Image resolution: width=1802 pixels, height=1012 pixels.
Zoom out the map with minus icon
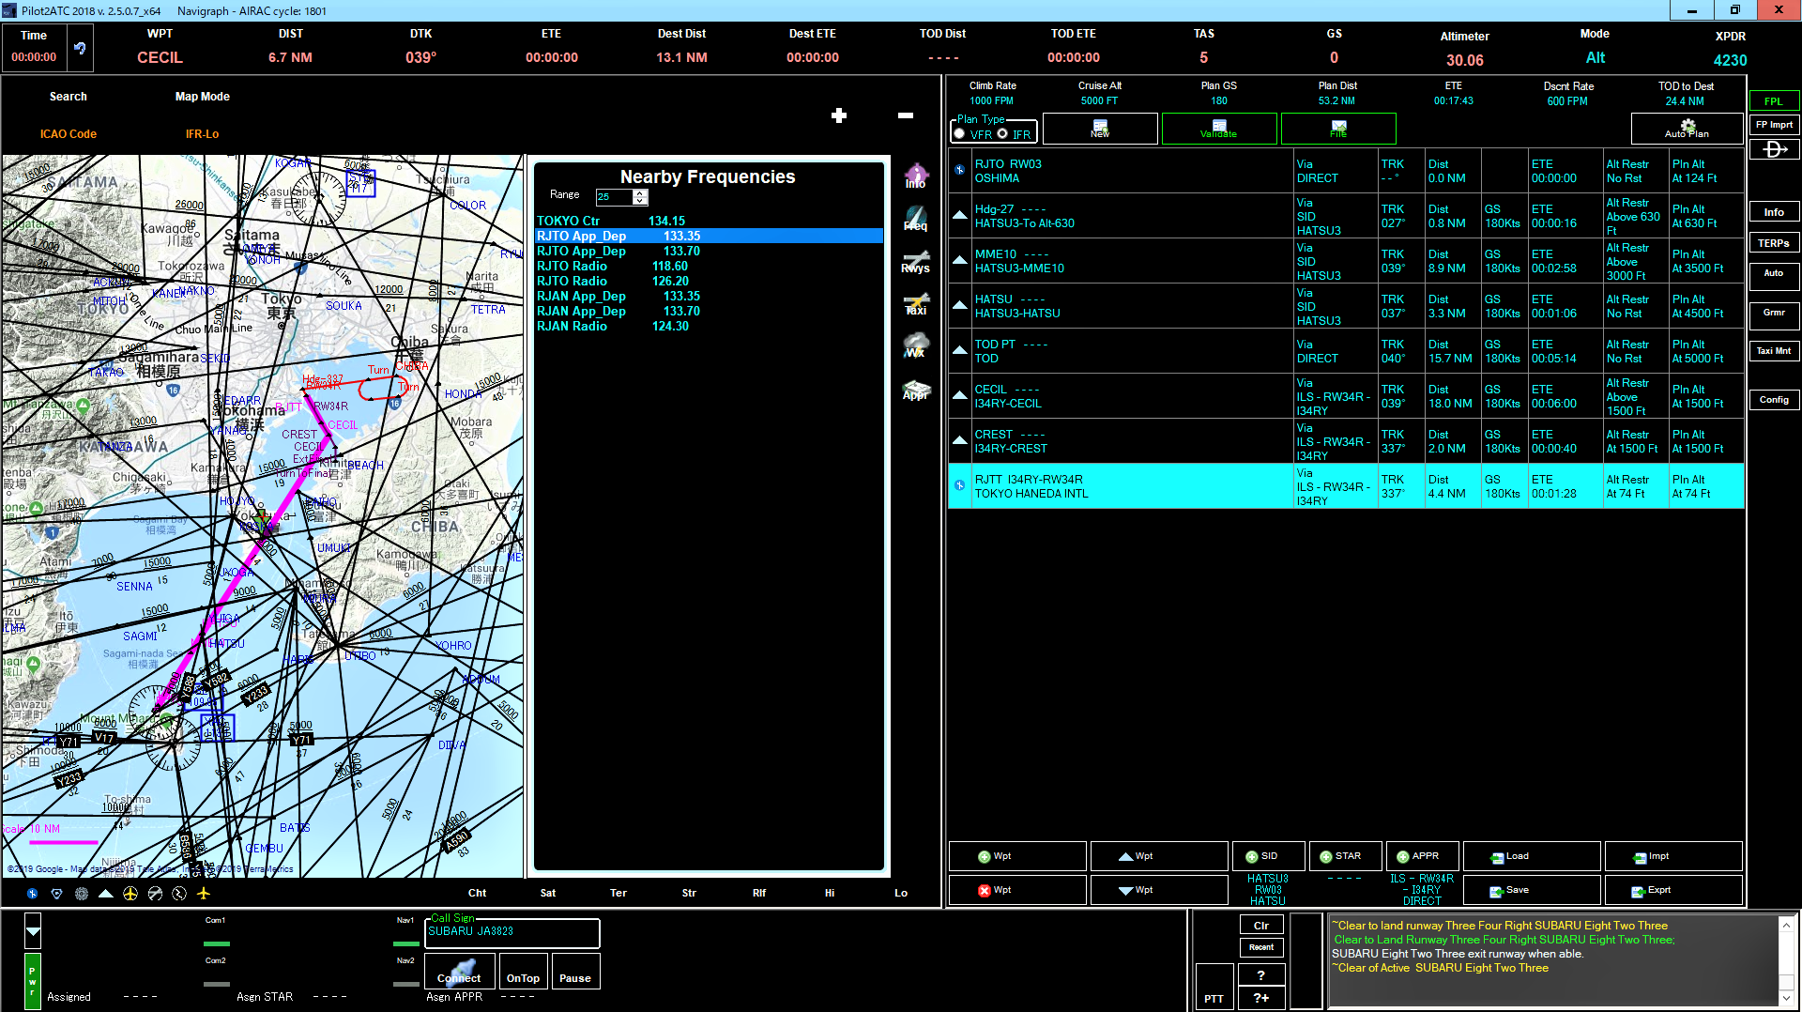906,115
